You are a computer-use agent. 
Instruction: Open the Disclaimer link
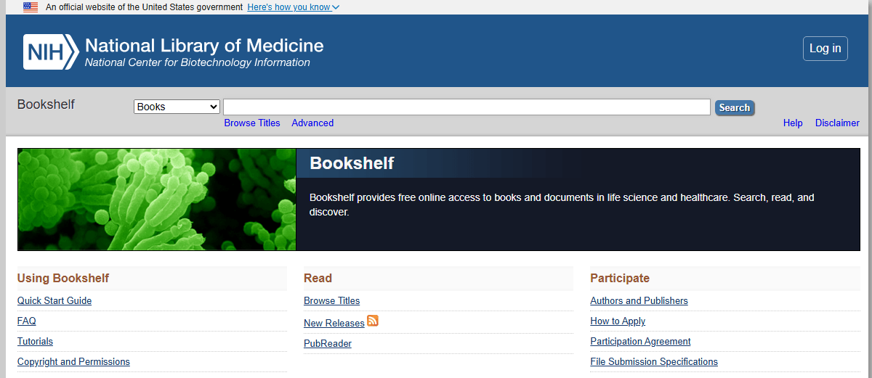(837, 123)
